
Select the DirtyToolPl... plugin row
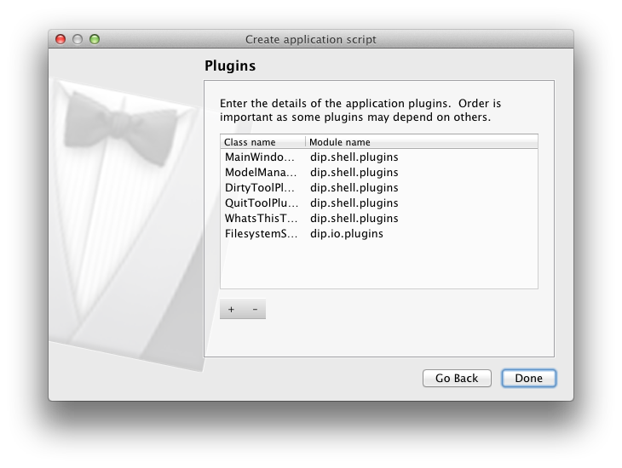(262, 188)
